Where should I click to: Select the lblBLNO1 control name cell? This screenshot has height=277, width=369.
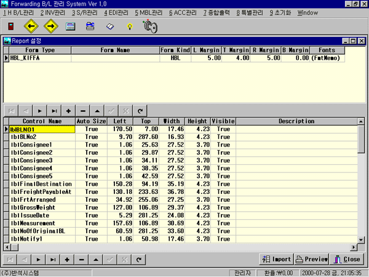click(42, 129)
